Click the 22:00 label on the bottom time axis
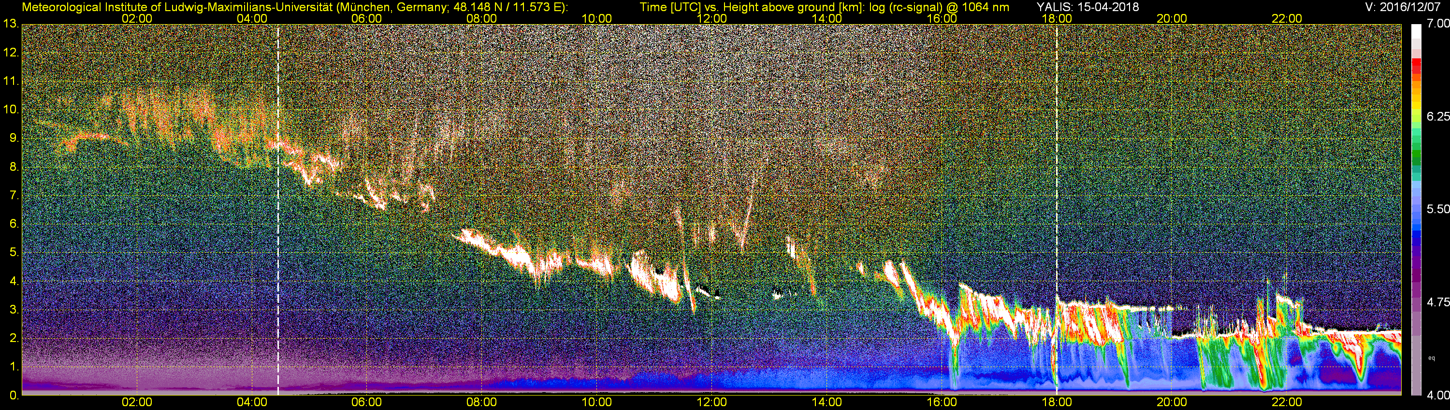Screen dimensions: 1450x410 (1287, 402)
